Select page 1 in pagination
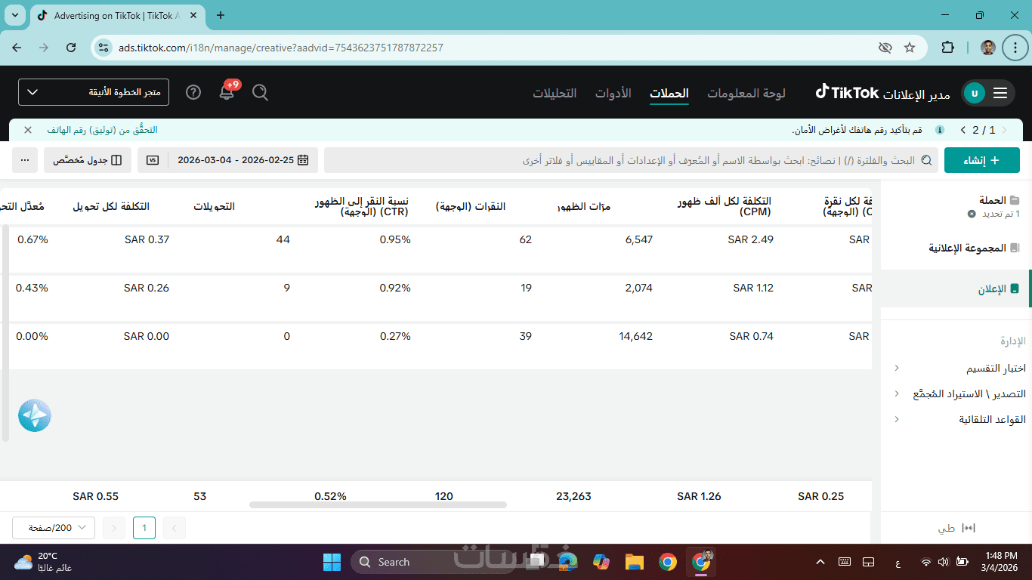The height and width of the screenshot is (580, 1032). pos(144,528)
